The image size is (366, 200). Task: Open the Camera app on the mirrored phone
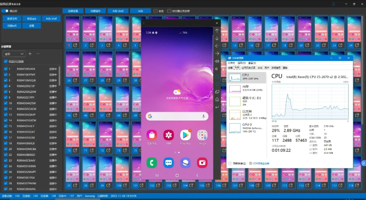pos(202,163)
